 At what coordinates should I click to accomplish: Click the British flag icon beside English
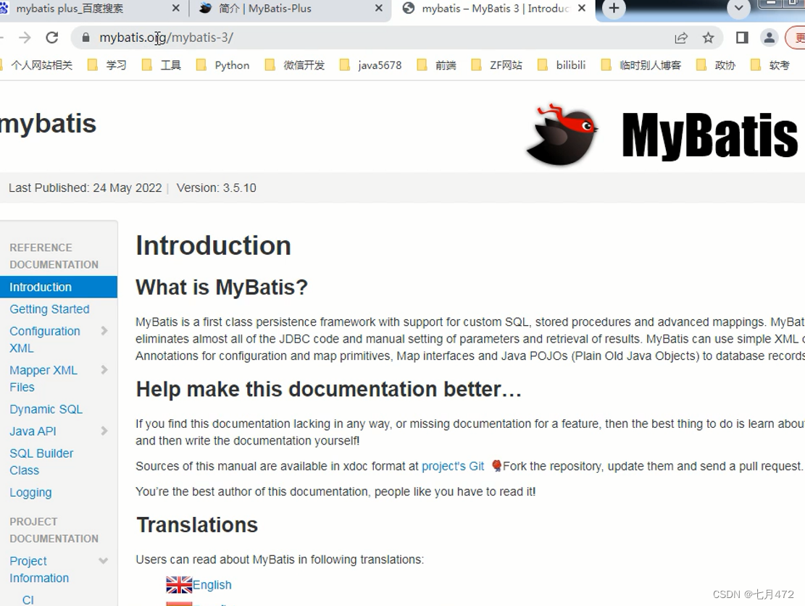tap(178, 584)
